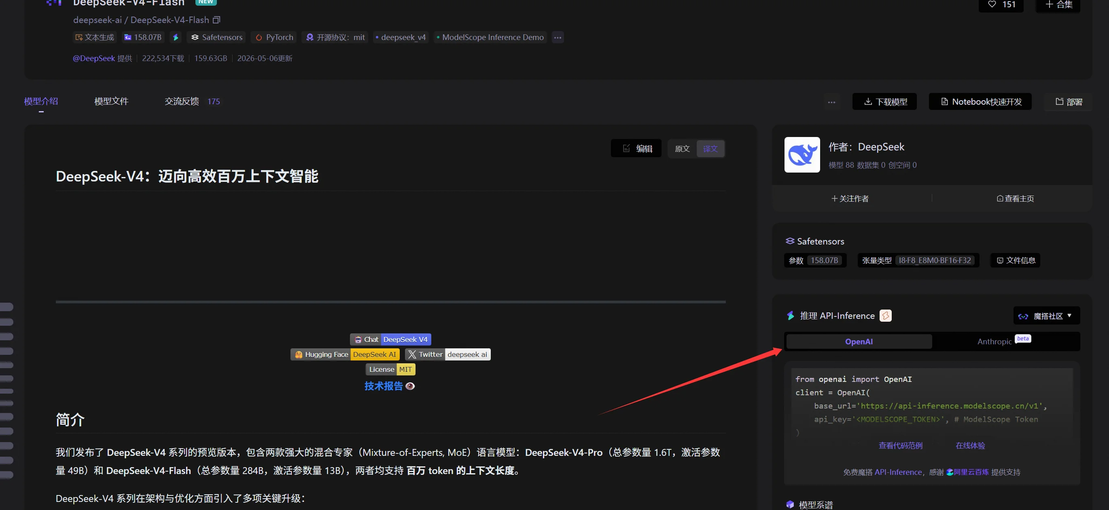Click the 部署 deploy button
Viewport: 1109px width, 510px height.
point(1068,102)
